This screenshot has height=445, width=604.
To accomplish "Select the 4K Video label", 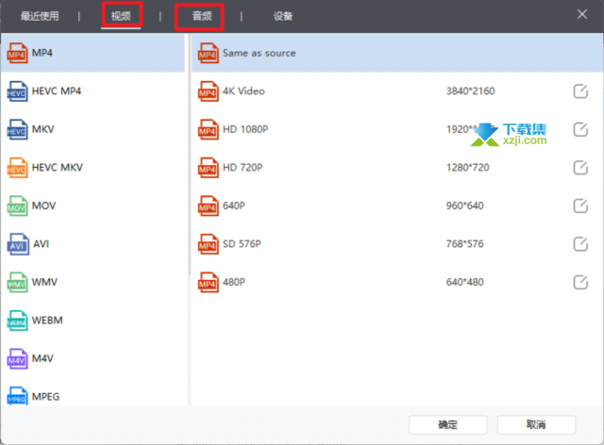I will (243, 91).
